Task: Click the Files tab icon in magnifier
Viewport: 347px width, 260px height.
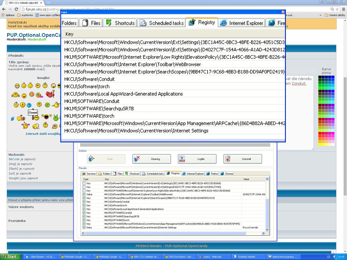Action: click(85, 23)
